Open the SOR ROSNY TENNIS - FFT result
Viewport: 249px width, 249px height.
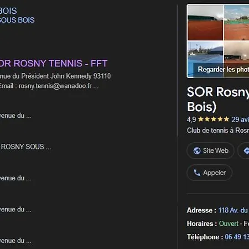click(54, 64)
